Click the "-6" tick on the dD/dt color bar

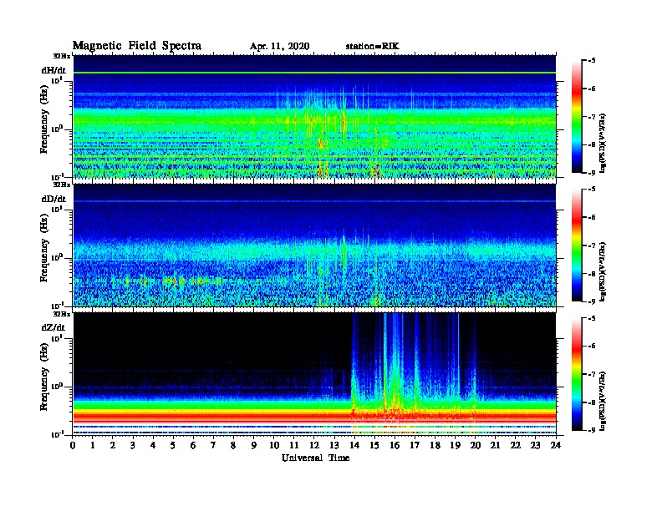click(x=592, y=218)
